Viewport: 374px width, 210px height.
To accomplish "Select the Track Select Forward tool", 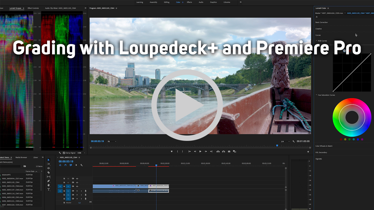I will (49, 164).
